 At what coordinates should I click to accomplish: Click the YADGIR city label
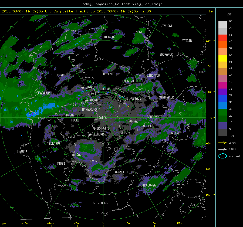coord(187,41)
